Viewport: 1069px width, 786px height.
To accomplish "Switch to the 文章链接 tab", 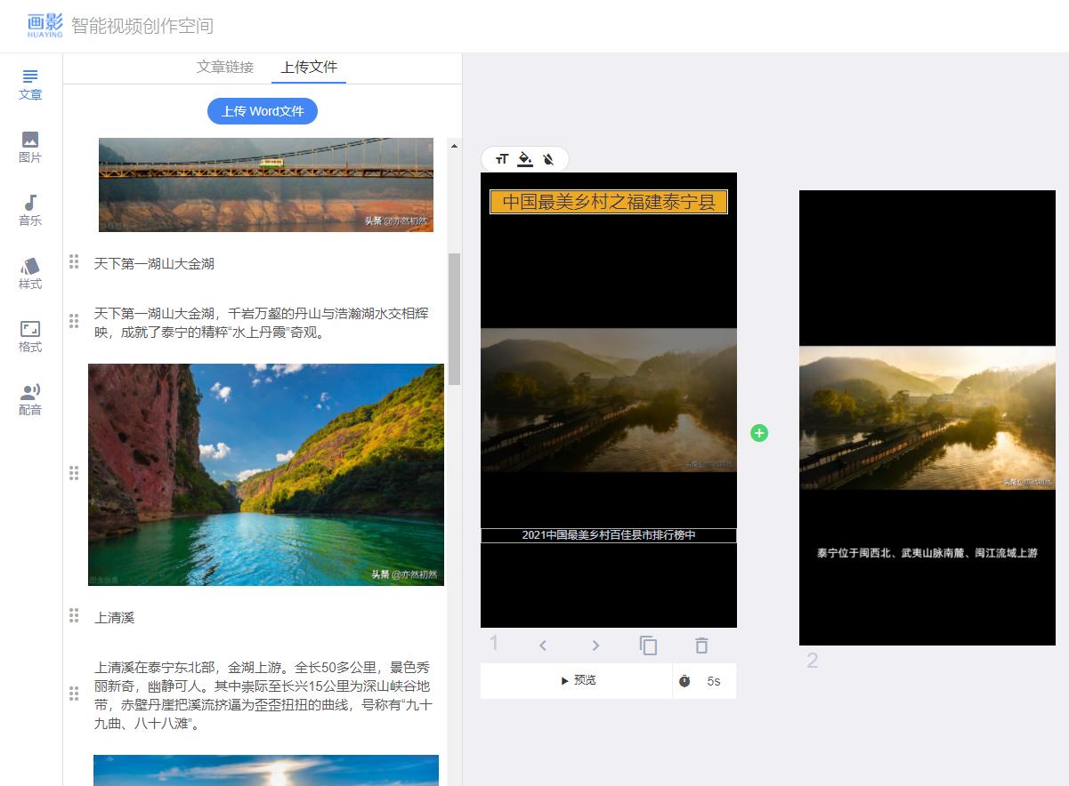I will [x=224, y=67].
